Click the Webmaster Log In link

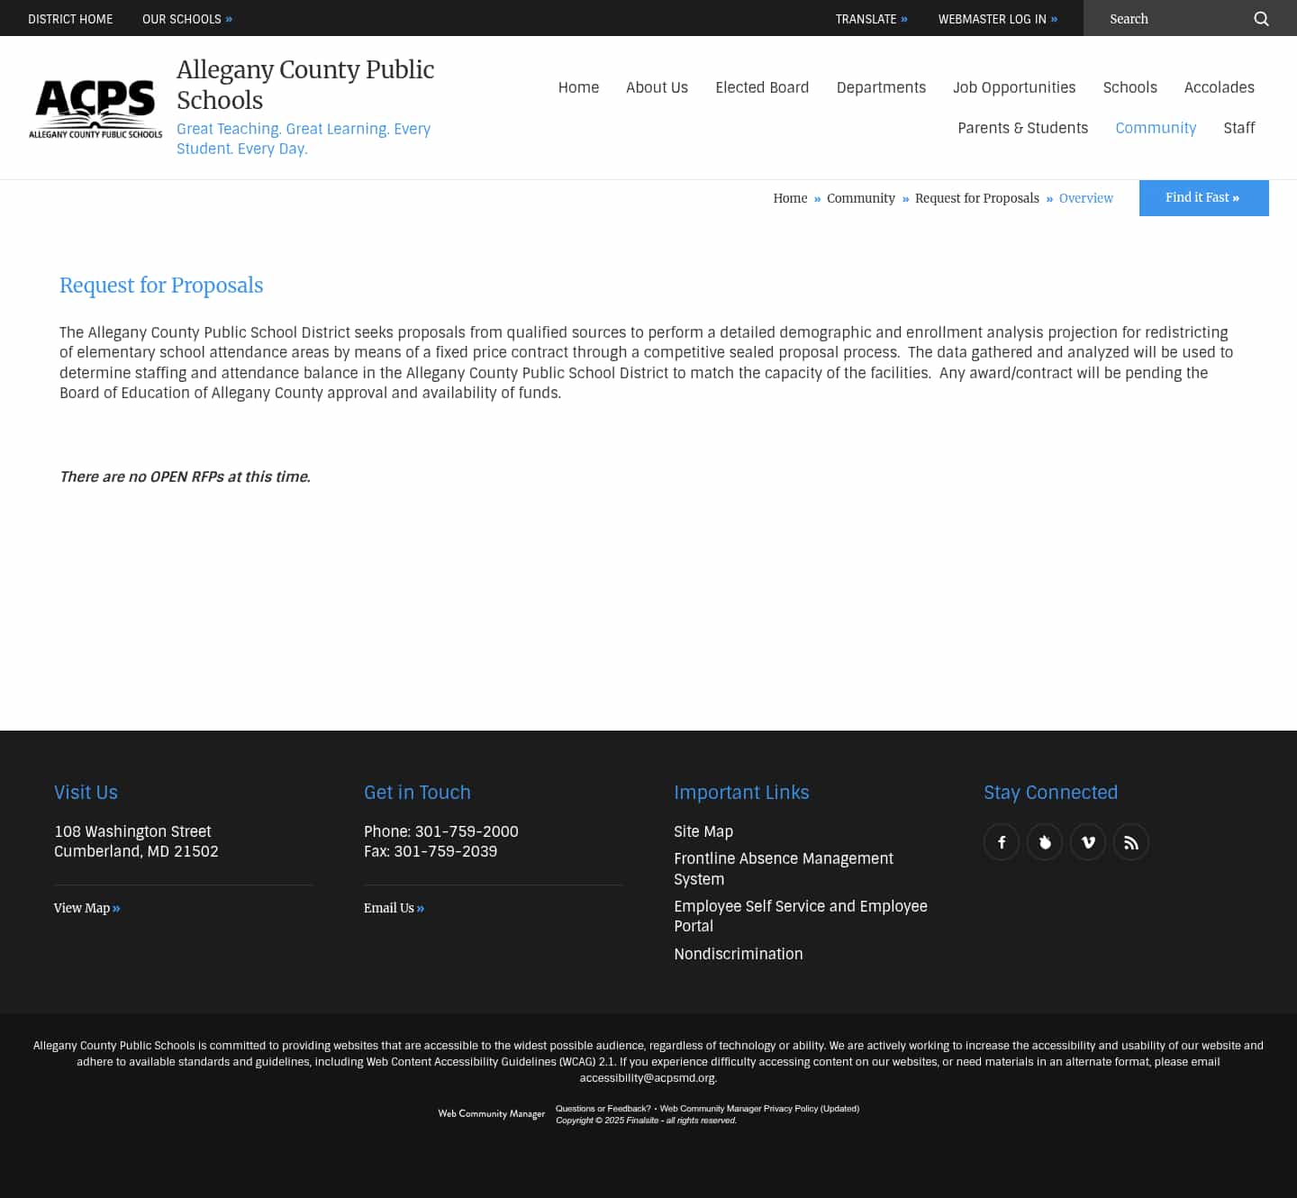point(997,18)
